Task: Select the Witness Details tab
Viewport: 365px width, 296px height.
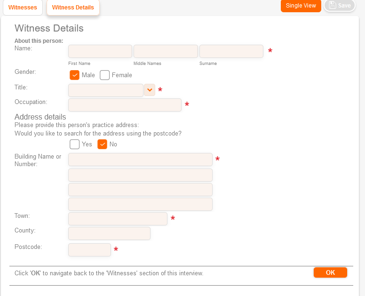Action: (73, 8)
